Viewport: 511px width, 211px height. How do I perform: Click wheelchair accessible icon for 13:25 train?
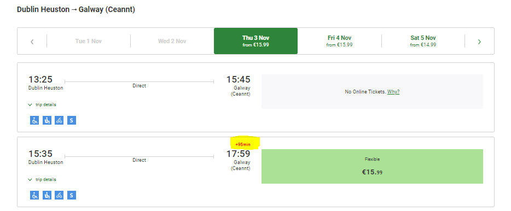click(34, 120)
